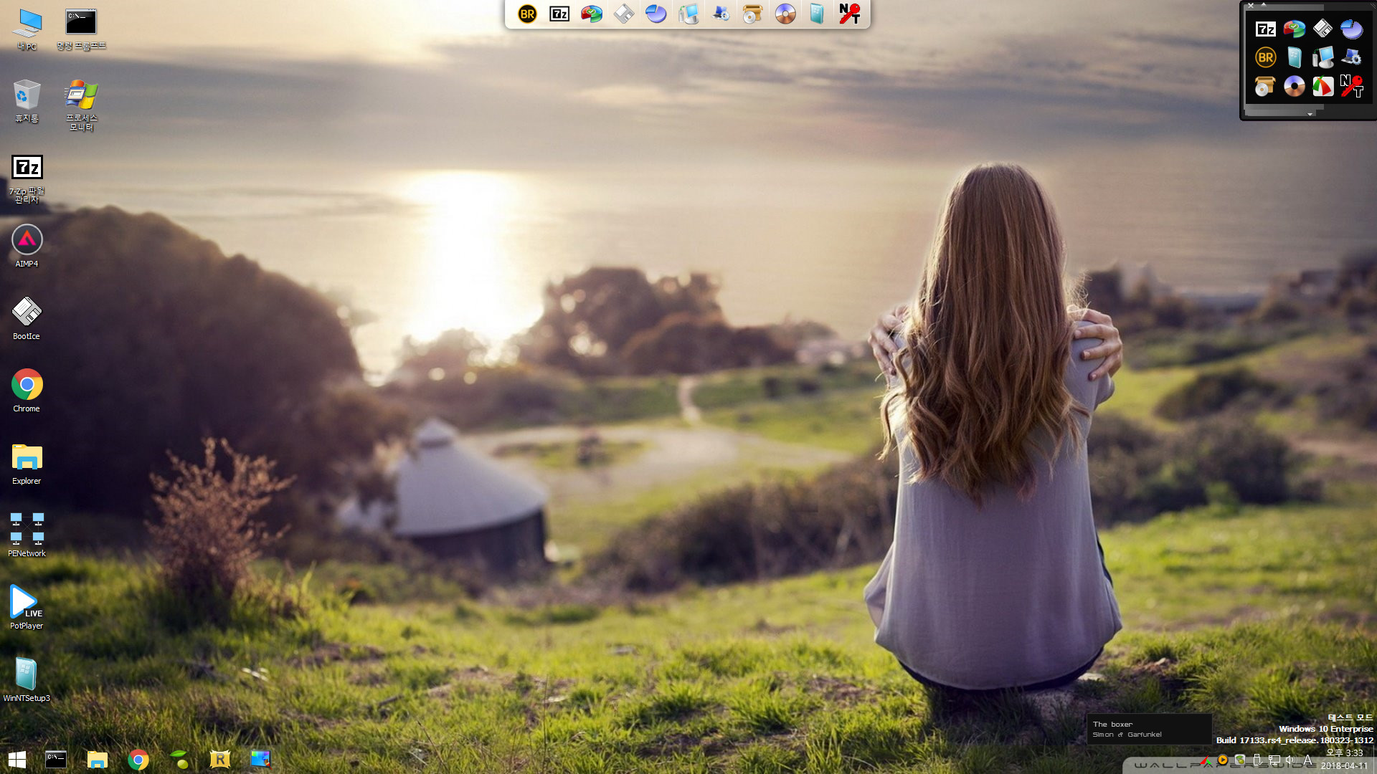This screenshot has height=774, width=1377.
Task: Launch BR icon in the dark launcher panel
Action: tap(1265, 57)
